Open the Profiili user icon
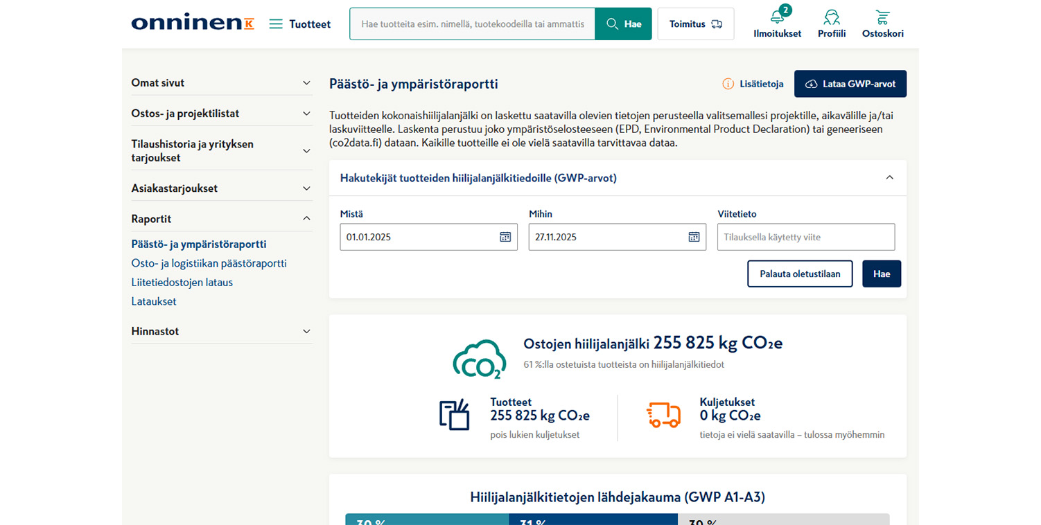Viewport: 1041px width, 525px height. click(x=832, y=24)
